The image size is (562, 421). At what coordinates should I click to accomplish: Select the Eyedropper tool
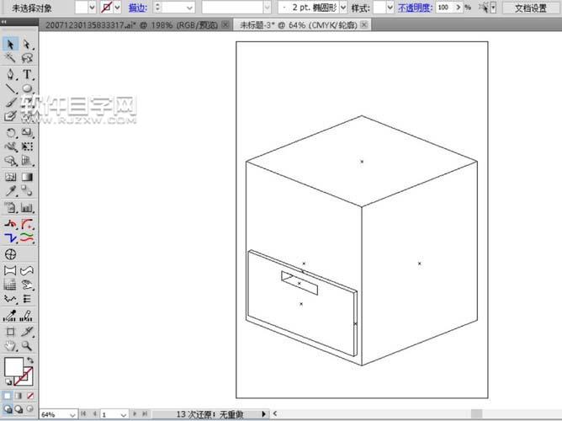point(10,191)
